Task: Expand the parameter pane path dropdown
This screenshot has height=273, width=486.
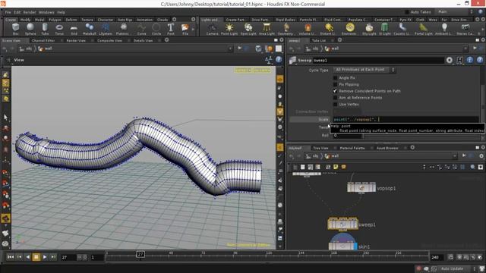Action: click(465, 49)
